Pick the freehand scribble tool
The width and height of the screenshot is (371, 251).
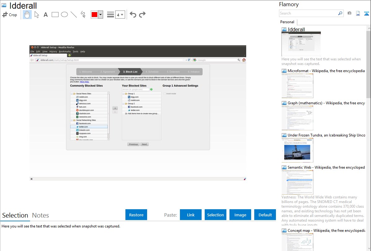pyautogui.click(x=83, y=15)
